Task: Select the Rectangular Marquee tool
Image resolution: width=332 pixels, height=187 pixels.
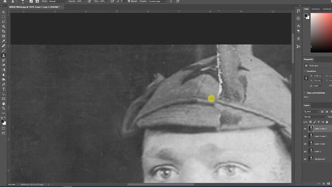Action: (4, 17)
